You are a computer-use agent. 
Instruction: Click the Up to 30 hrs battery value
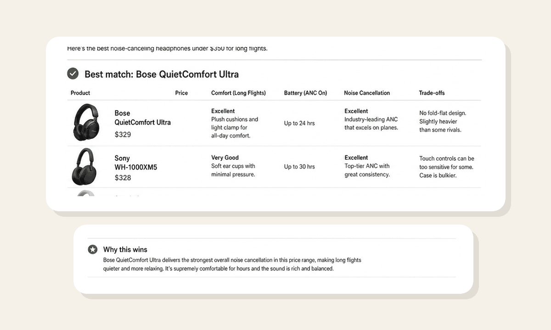[299, 166]
